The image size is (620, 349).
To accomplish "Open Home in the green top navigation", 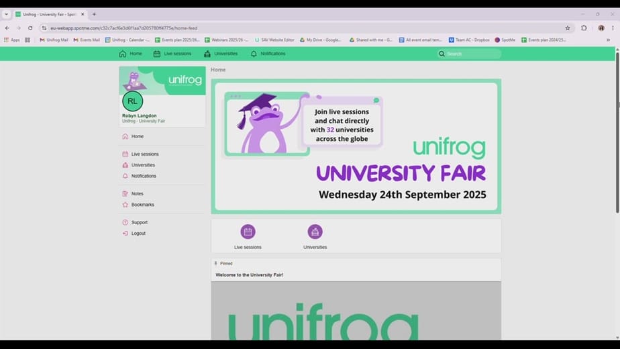I will [130, 54].
